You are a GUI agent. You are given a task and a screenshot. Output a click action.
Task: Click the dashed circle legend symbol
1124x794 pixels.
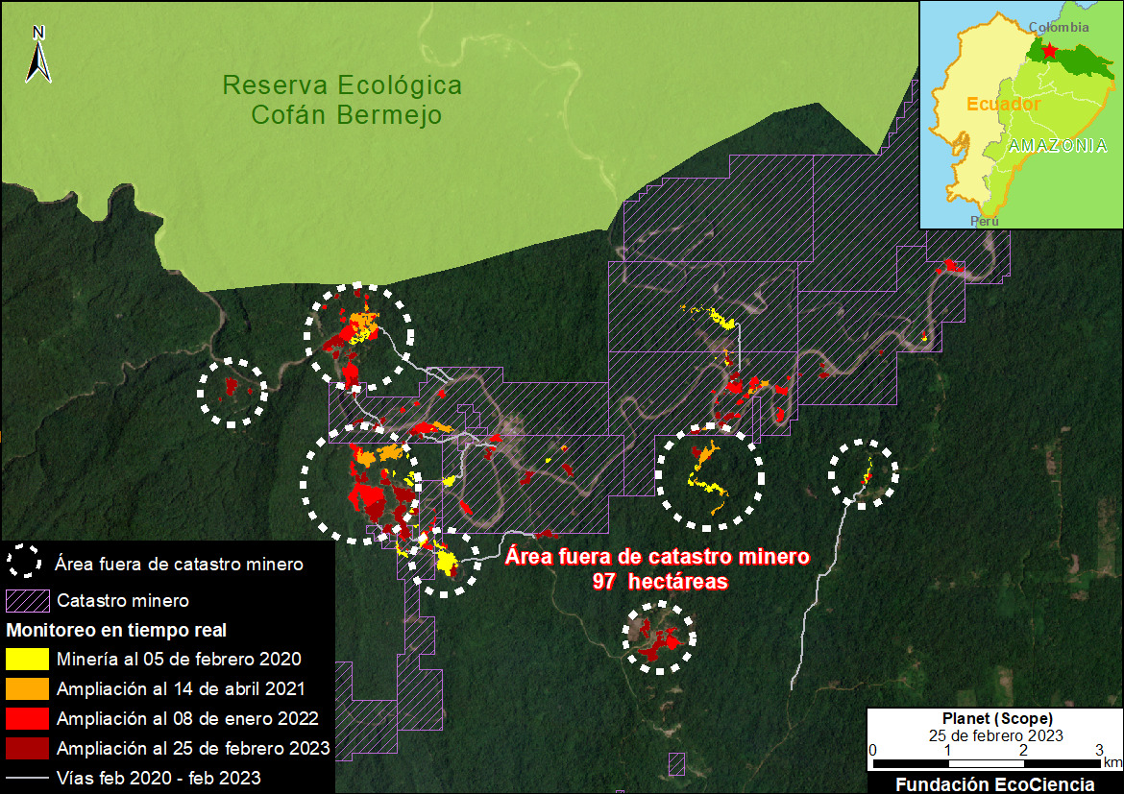[x=24, y=561]
